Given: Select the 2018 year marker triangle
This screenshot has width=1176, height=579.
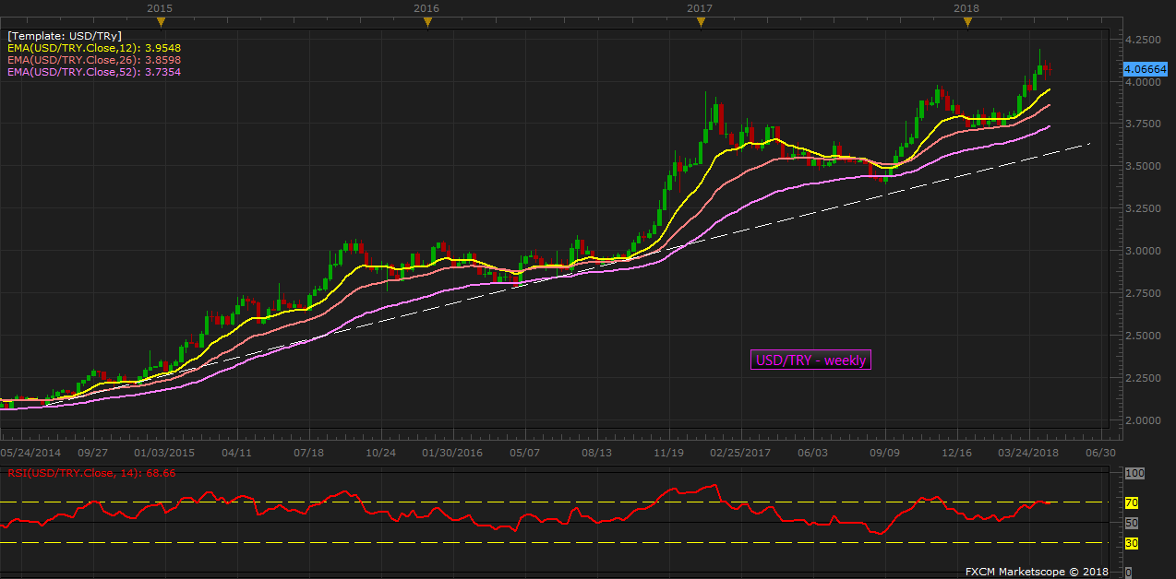Looking at the screenshot, I should coord(966,22).
